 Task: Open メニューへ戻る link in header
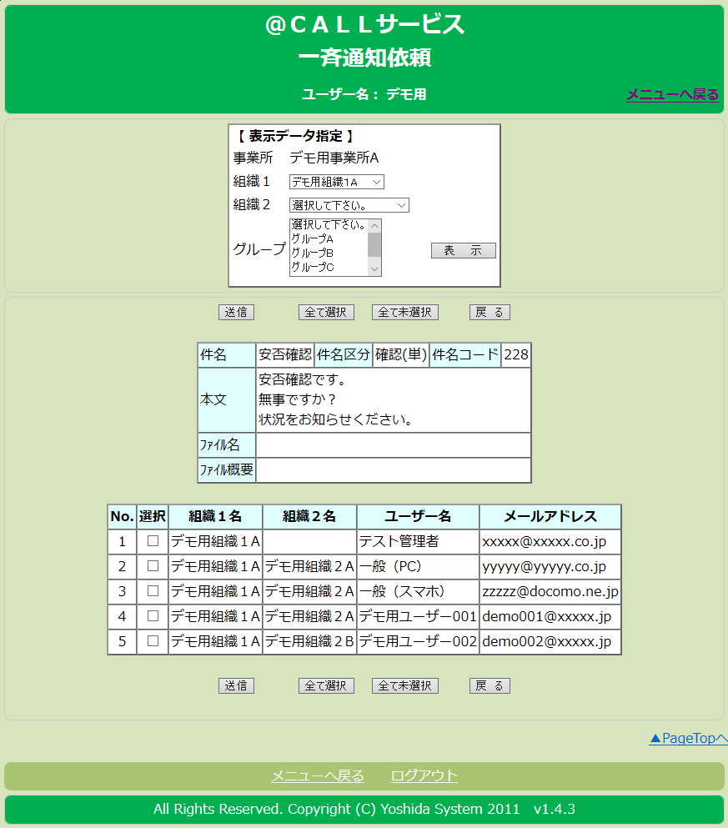[672, 94]
